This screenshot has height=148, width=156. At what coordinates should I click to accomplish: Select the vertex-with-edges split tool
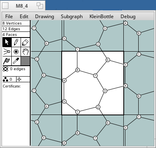tap(7, 52)
